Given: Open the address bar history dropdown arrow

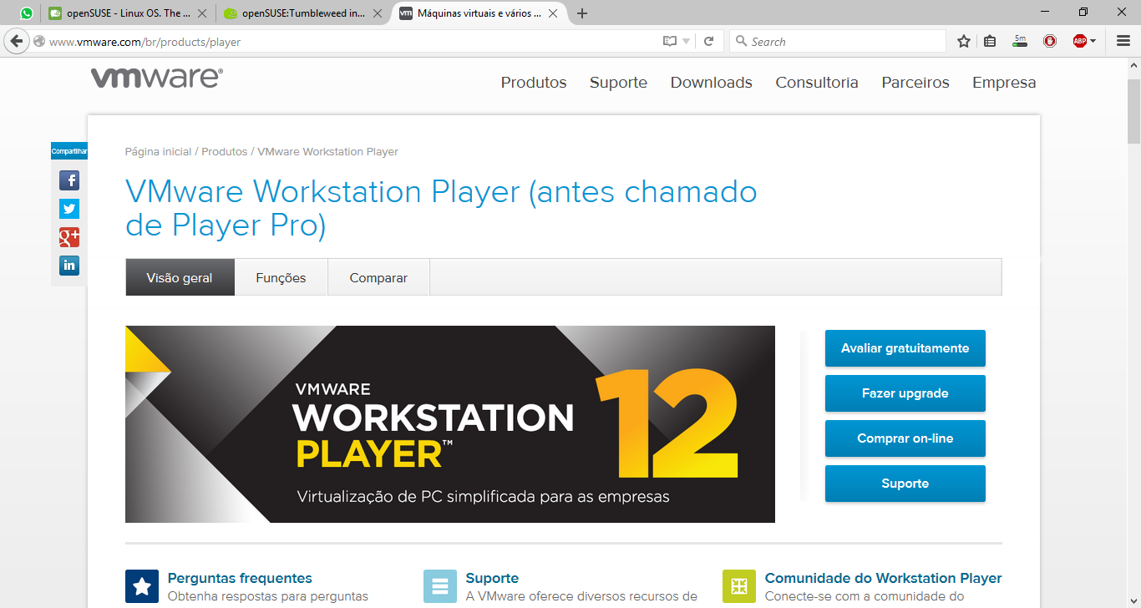Looking at the screenshot, I should (x=687, y=42).
